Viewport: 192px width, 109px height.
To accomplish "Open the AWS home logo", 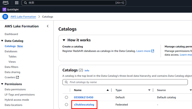I will click(6, 3).
